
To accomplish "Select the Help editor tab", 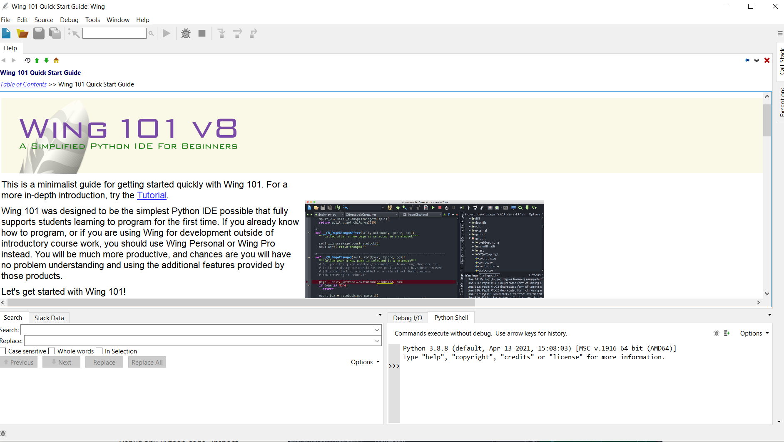I will click(x=10, y=48).
